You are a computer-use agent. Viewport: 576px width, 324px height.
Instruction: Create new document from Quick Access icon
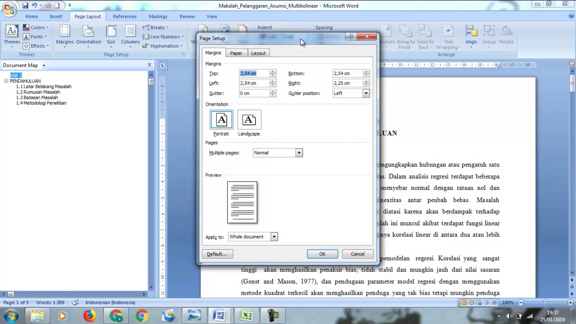(x=57, y=6)
